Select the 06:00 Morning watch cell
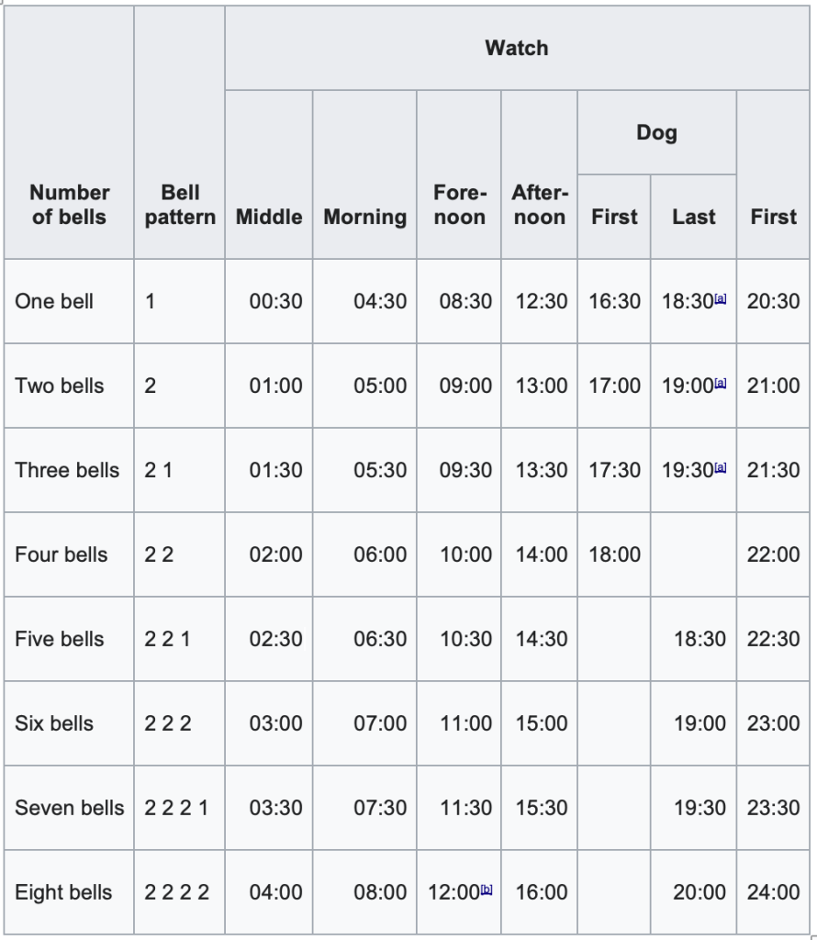 (x=380, y=554)
